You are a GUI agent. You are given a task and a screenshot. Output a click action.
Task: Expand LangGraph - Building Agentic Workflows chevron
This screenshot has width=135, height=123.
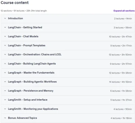click(5, 82)
